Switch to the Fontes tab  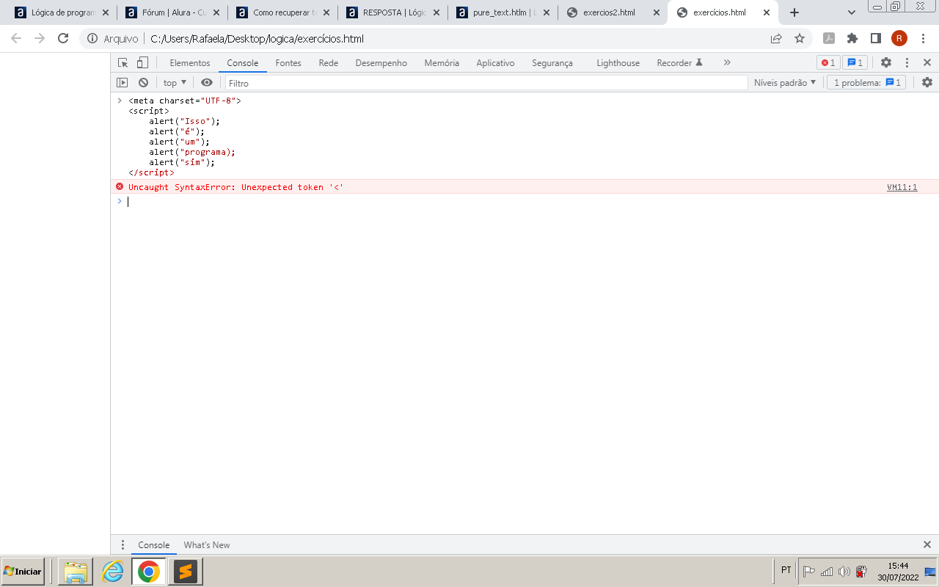click(x=288, y=63)
